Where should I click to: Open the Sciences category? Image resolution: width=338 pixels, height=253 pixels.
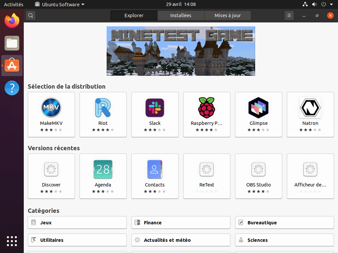285,240
